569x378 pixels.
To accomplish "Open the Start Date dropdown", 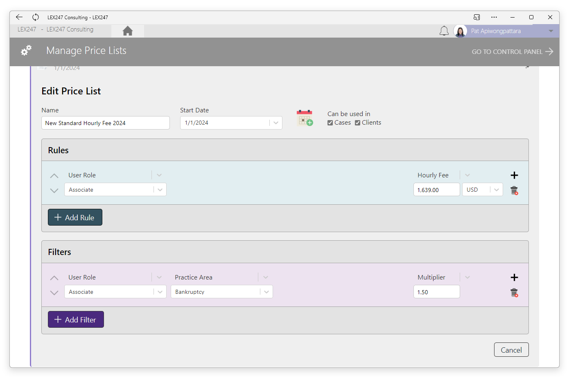I will 276,123.
